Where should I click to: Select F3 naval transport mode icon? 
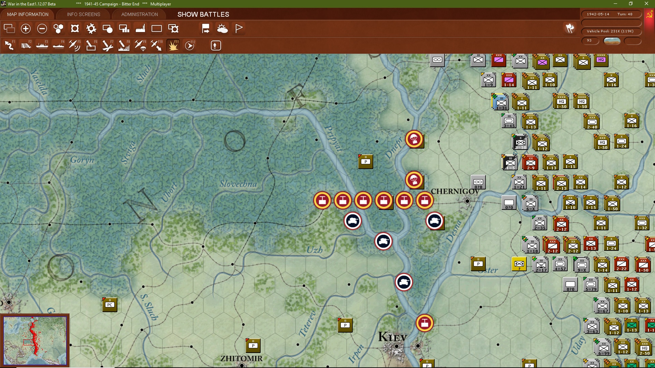coord(42,45)
